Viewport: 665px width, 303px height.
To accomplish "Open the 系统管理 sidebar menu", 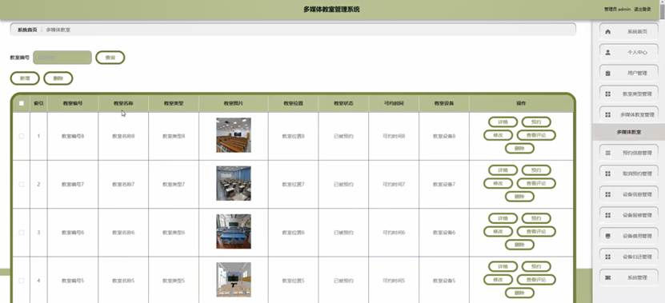I will (x=629, y=277).
